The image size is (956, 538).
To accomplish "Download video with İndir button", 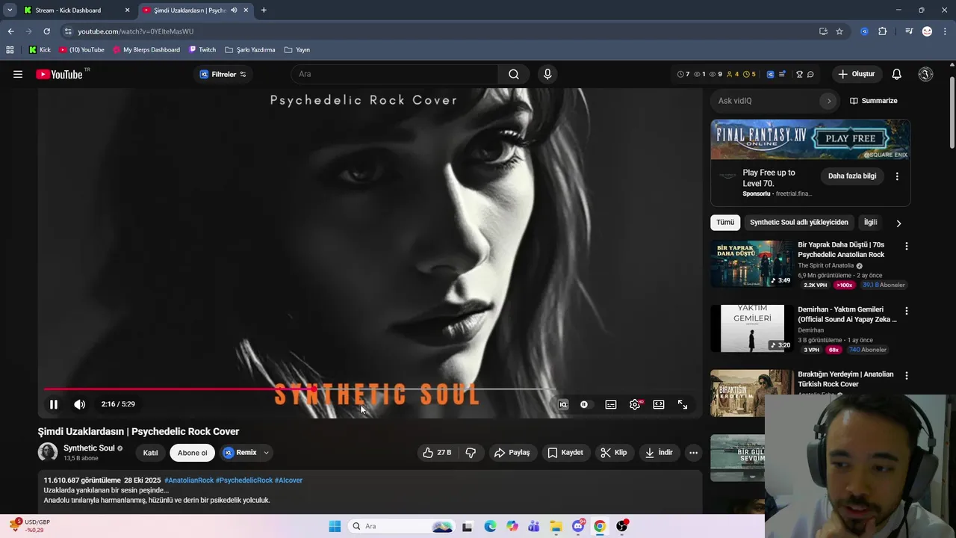I will [659, 452].
